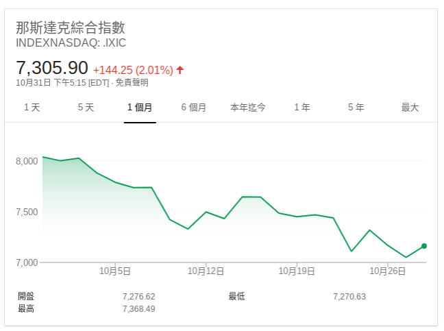The height and width of the screenshot is (331, 444).
Task: Show the 最大 time range
Action: [x=410, y=108]
